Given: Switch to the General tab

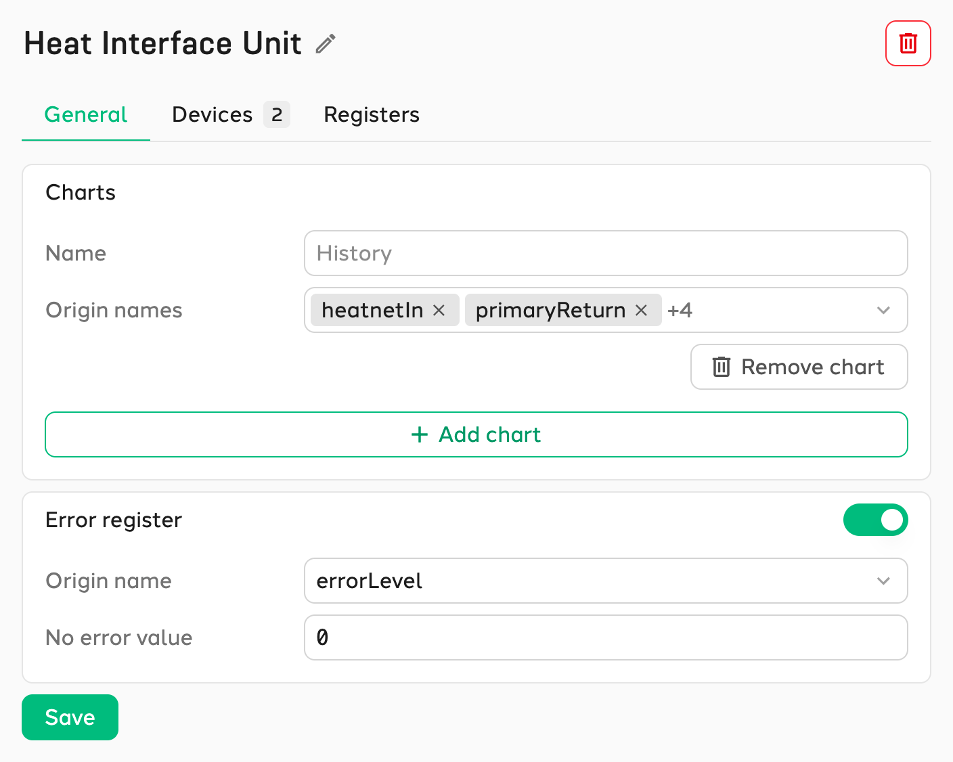Looking at the screenshot, I should (x=86, y=114).
